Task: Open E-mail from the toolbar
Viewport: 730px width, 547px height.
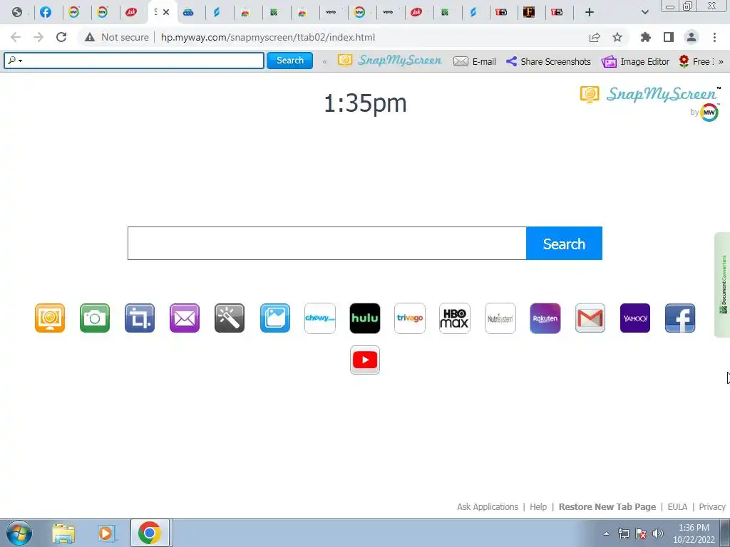Action: coord(474,61)
